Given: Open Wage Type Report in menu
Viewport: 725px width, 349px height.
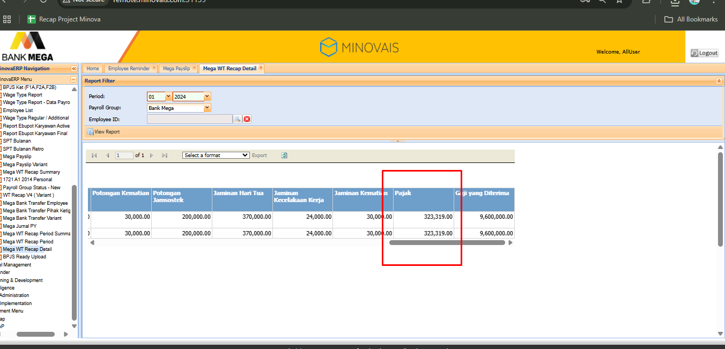Looking at the screenshot, I should (x=23, y=95).
